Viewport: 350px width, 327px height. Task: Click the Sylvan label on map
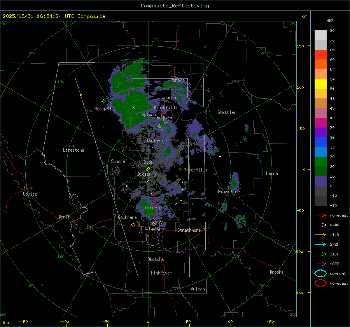click(149, 115)
